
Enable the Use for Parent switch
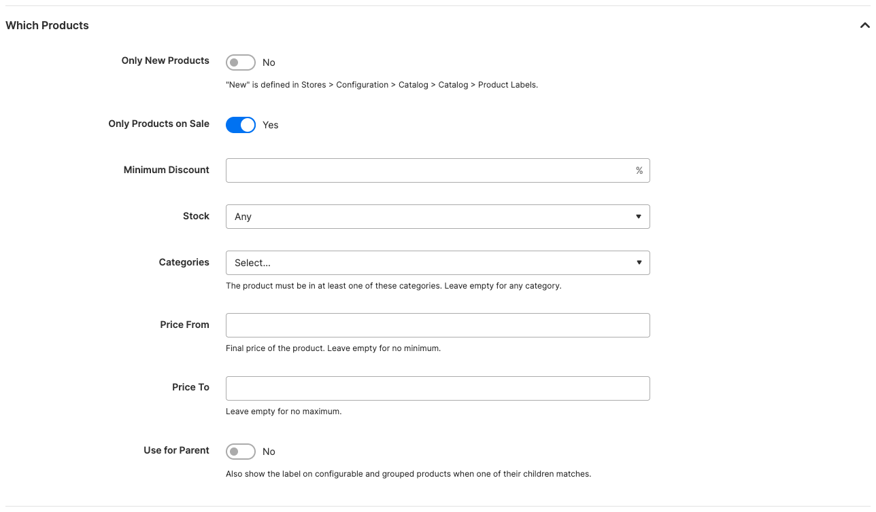(241, 452)
